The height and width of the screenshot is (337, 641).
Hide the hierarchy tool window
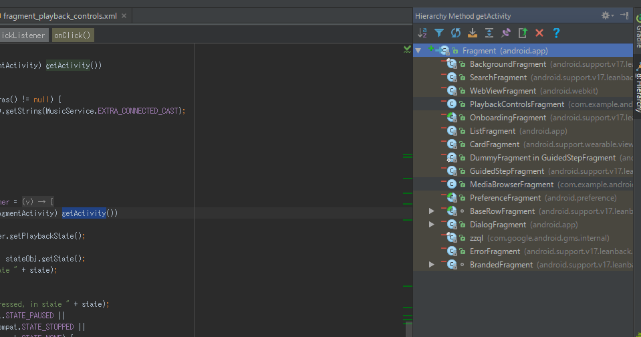pos(624,15)
